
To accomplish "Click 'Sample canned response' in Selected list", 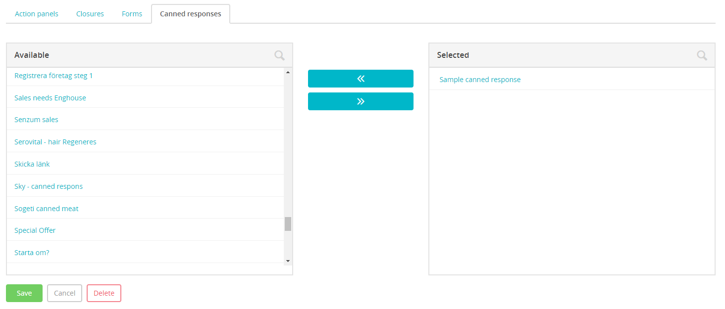I will click(x=480, y=80).
